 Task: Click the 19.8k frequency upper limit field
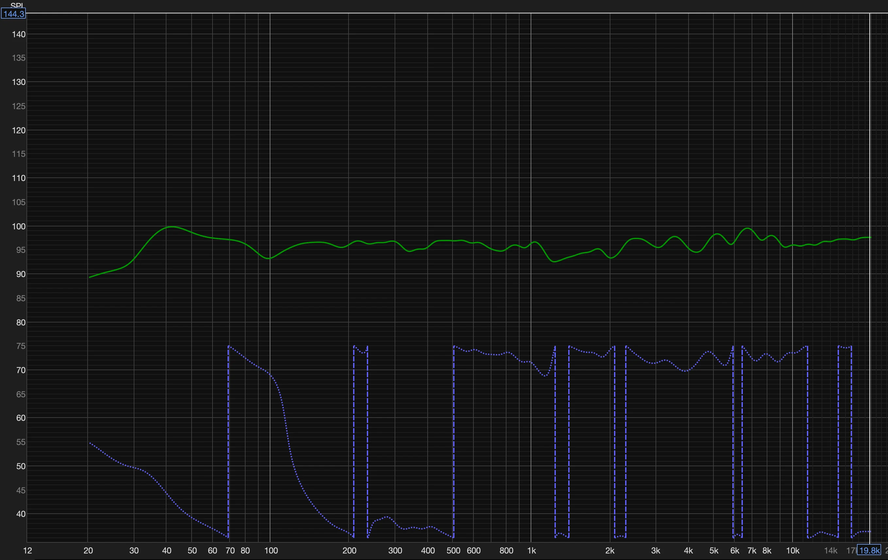[869, 551]
